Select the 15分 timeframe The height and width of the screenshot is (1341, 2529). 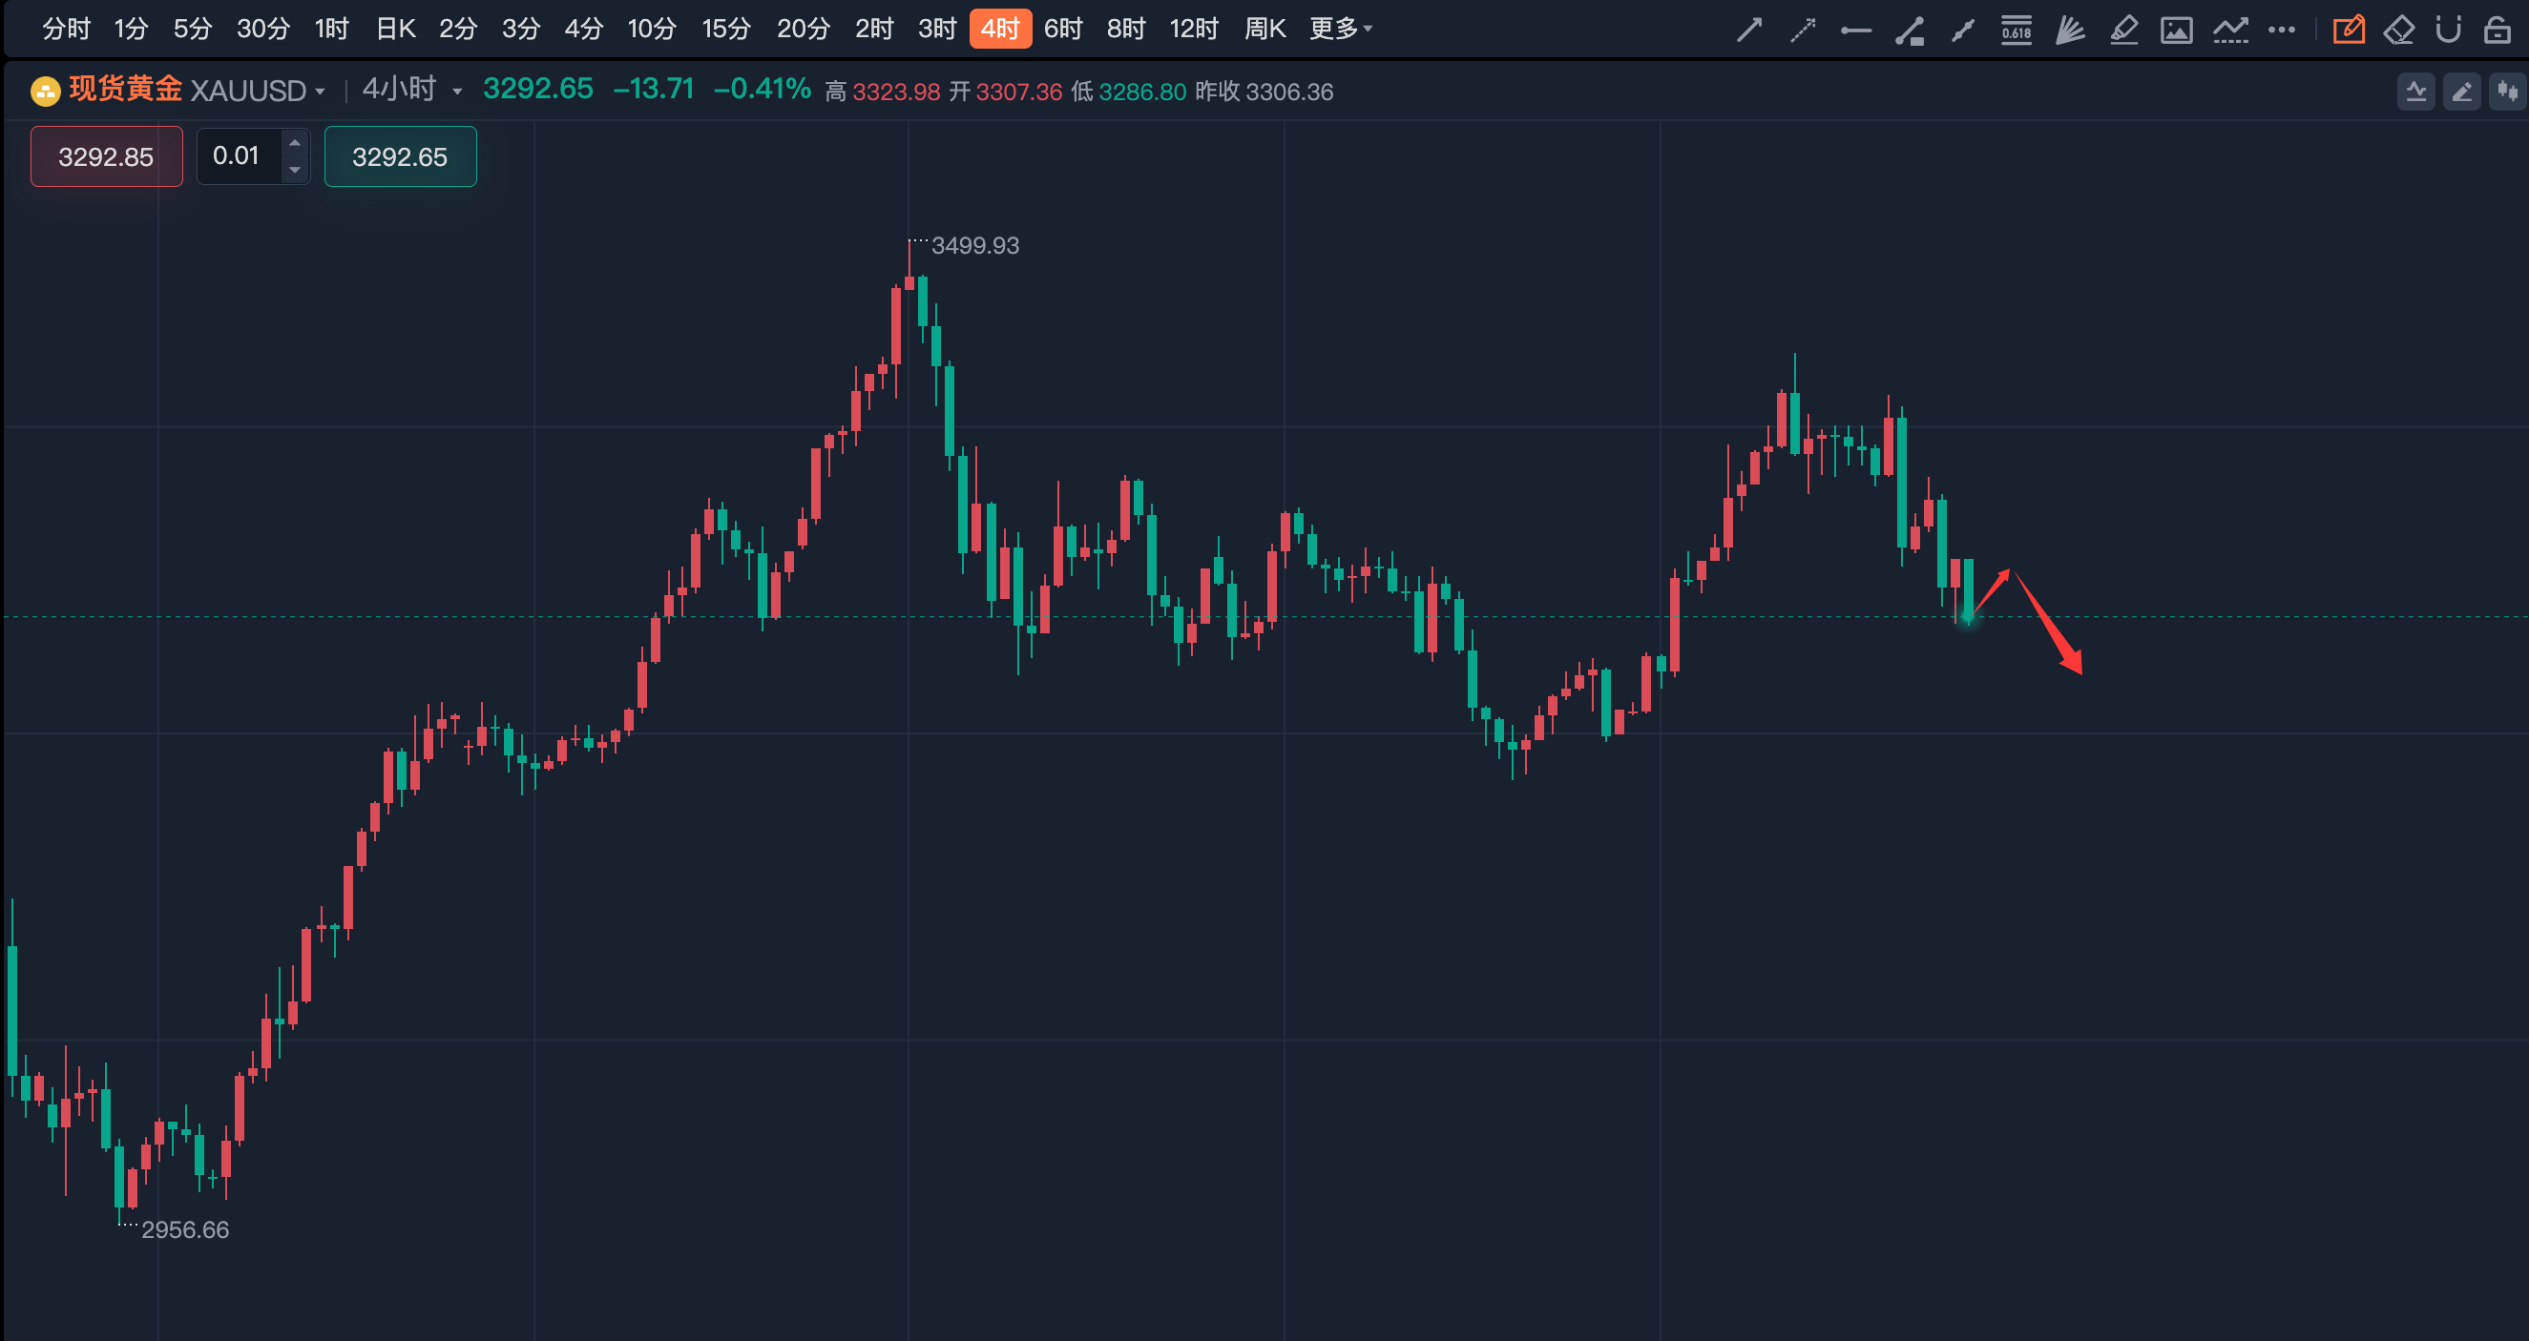725,30
